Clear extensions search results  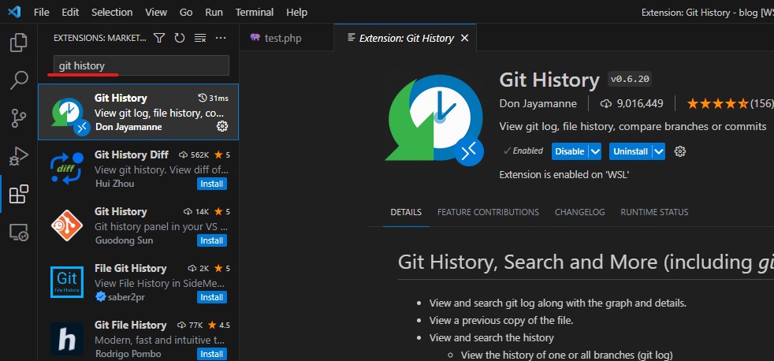coord(200,38)
